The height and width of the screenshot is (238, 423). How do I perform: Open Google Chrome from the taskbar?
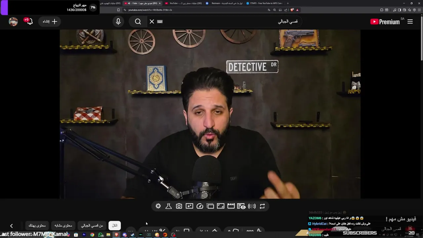tap(92, 235)
